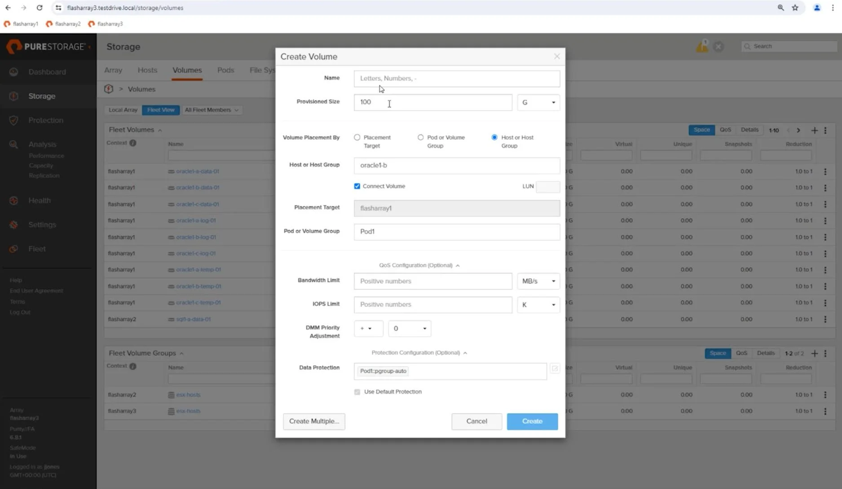Collapse Protection Configuration section
842x489 pixels.
coord(419,353)
